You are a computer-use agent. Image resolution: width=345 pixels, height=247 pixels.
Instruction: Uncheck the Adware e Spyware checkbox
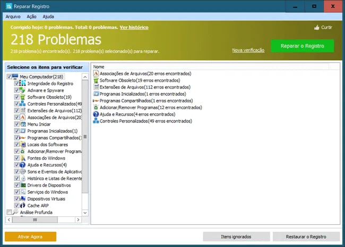(x=17, y=90)
